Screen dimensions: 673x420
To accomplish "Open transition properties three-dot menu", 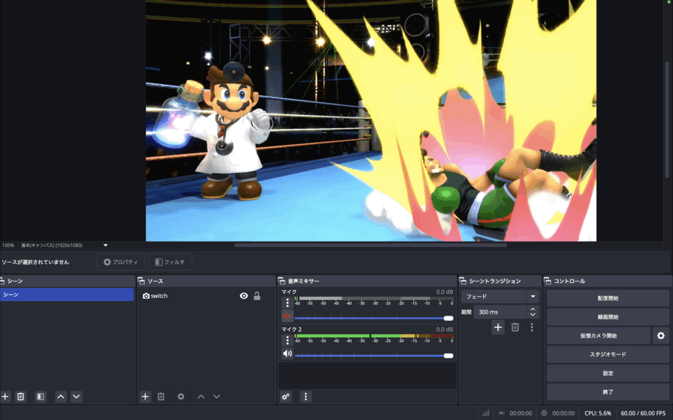I will [532, 327].
